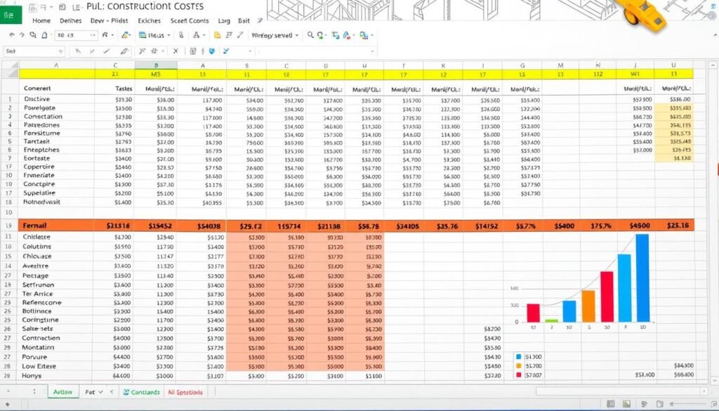Select the red Spections sheet tab
This screenshot has height=411, width=719.
pos(186,392)
